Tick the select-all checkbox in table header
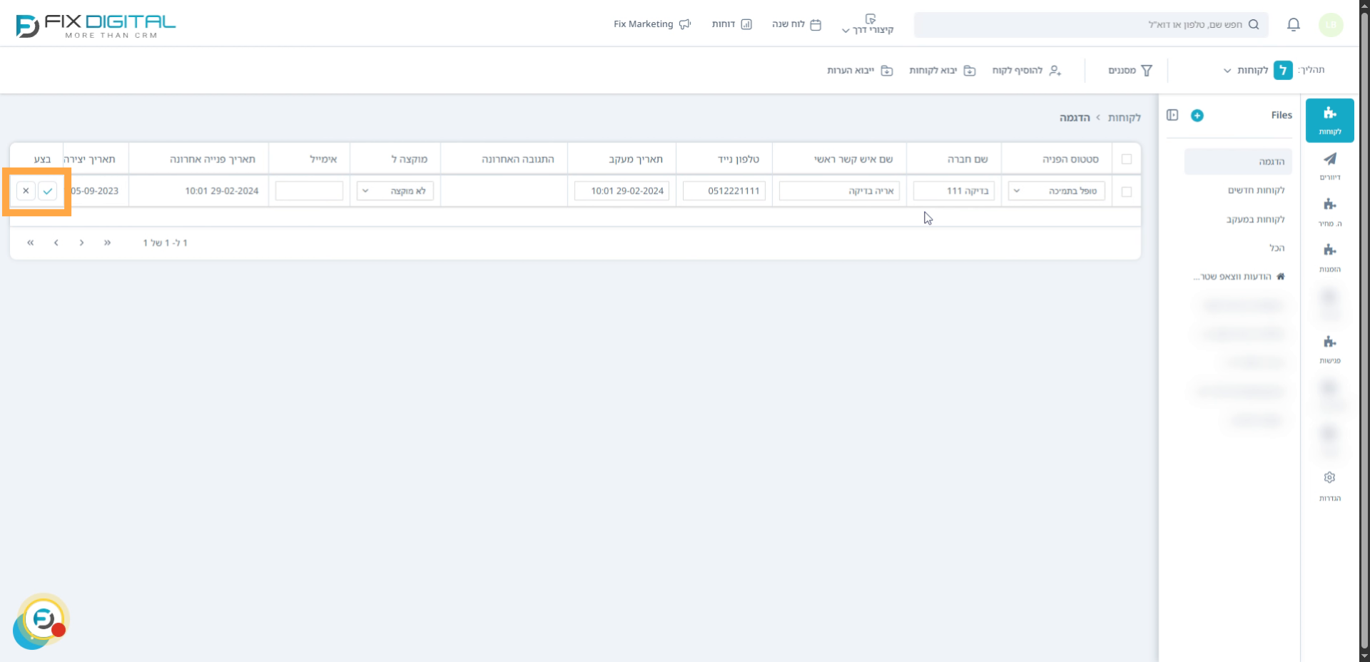This screenshot has height=662, width=1370. [x=1127, y=159]
